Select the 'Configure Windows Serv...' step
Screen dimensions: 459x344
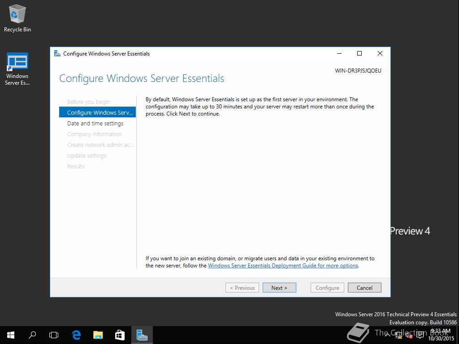(x=97, y=112)
